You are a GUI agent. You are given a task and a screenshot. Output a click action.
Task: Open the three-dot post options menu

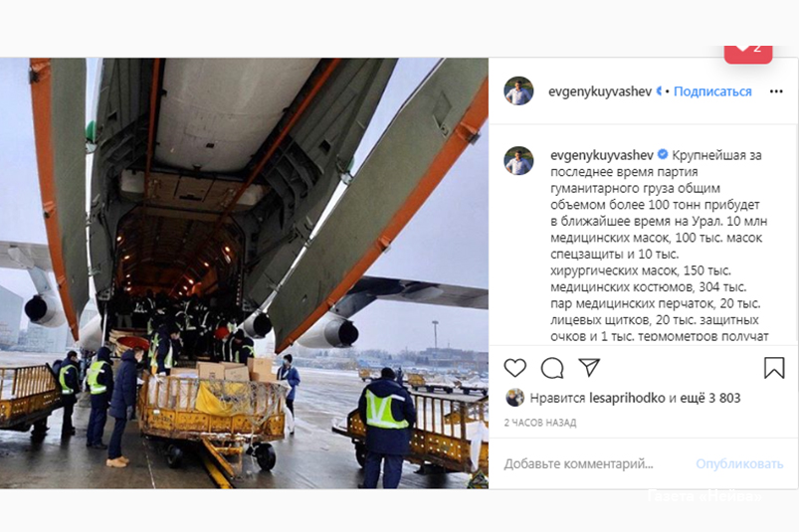tap(776, 91)
